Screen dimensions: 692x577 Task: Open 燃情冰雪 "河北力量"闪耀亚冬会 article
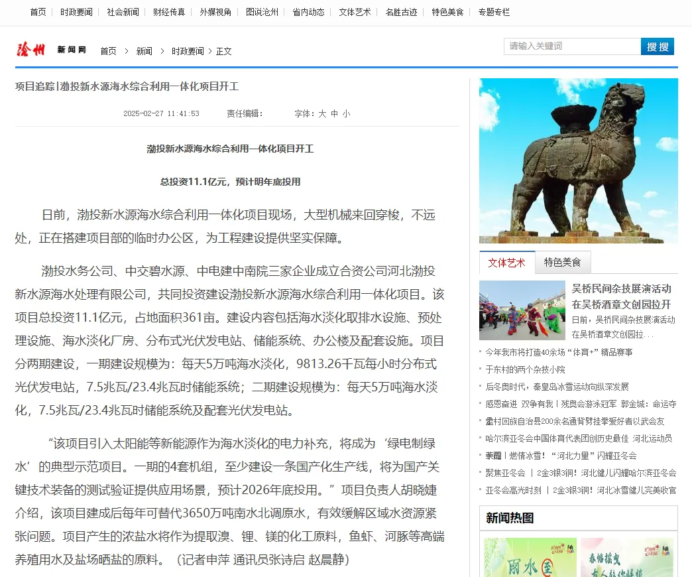coord(561,456)
